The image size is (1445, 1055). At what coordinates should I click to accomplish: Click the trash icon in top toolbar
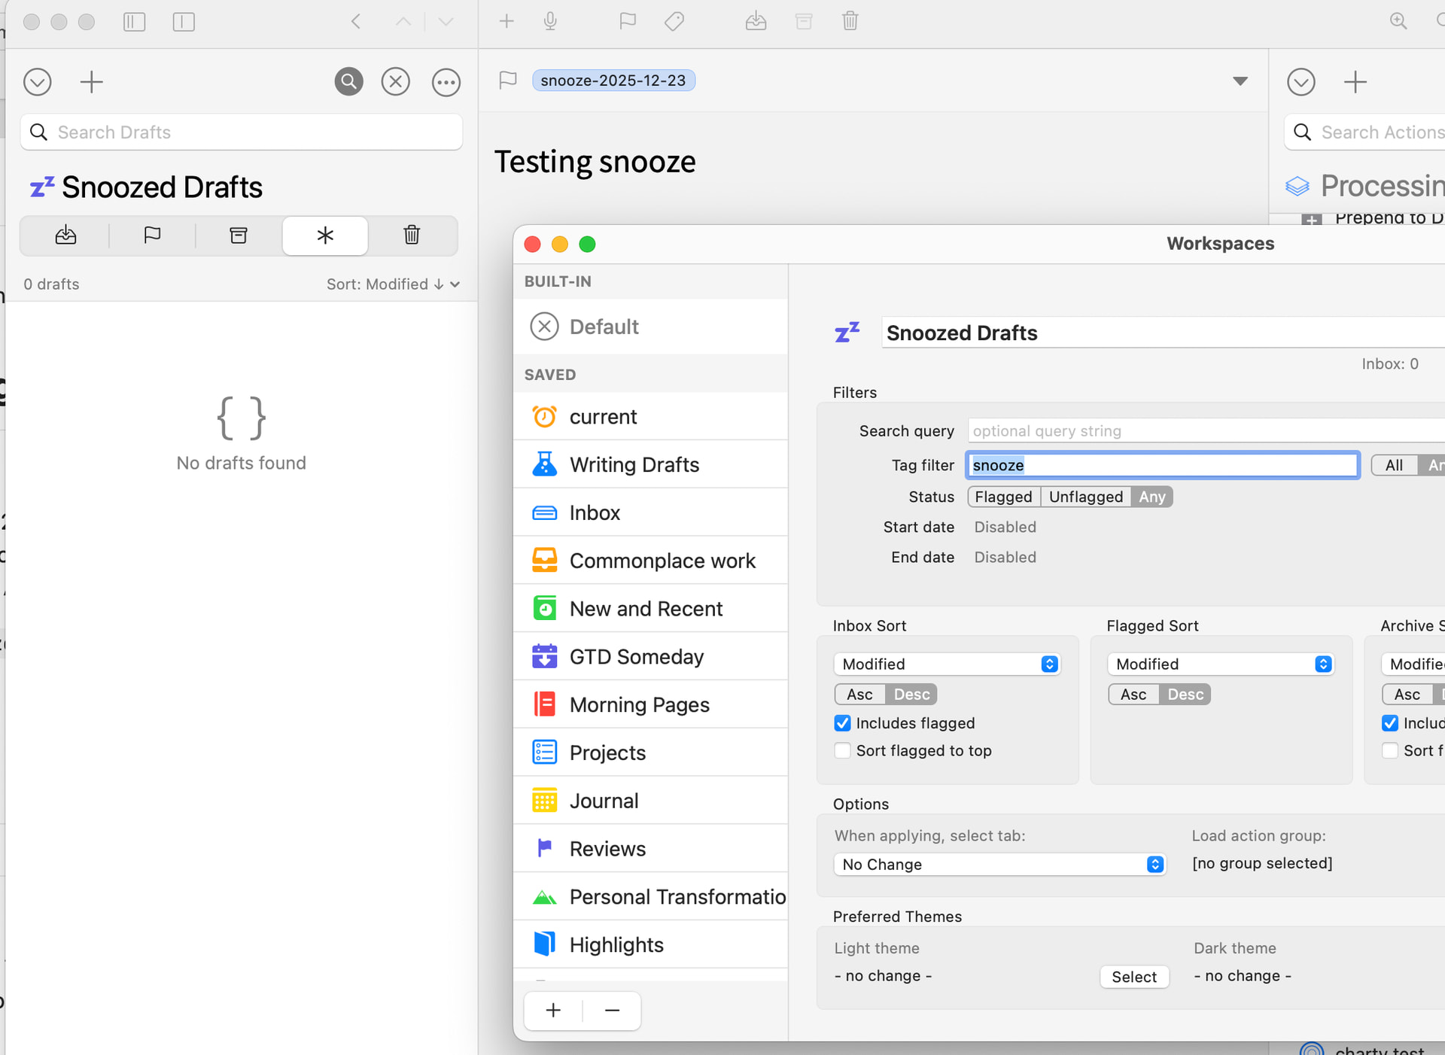tap(850, 21)
